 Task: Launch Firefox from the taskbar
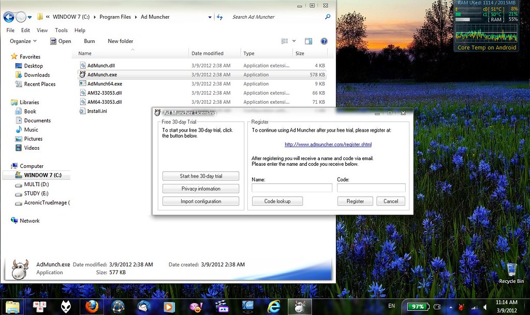click(92, 307)
